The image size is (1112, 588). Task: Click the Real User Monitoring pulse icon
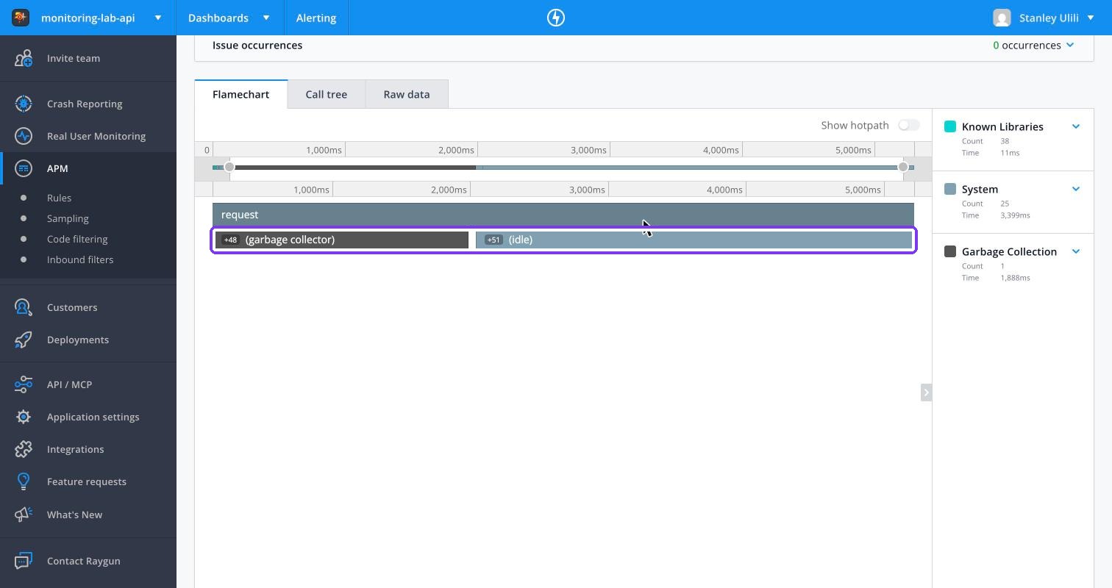(x=24, y=136)
